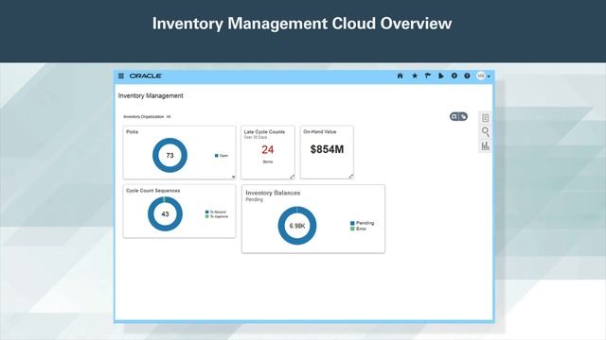Open the Help question mark icon
606x340 pixels.
pos(467,76)
